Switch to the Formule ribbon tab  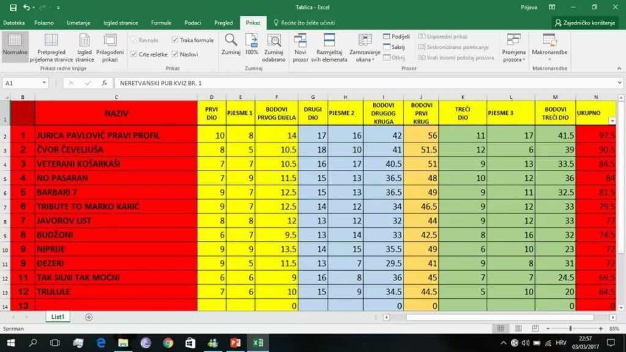(x=161, y=23)
